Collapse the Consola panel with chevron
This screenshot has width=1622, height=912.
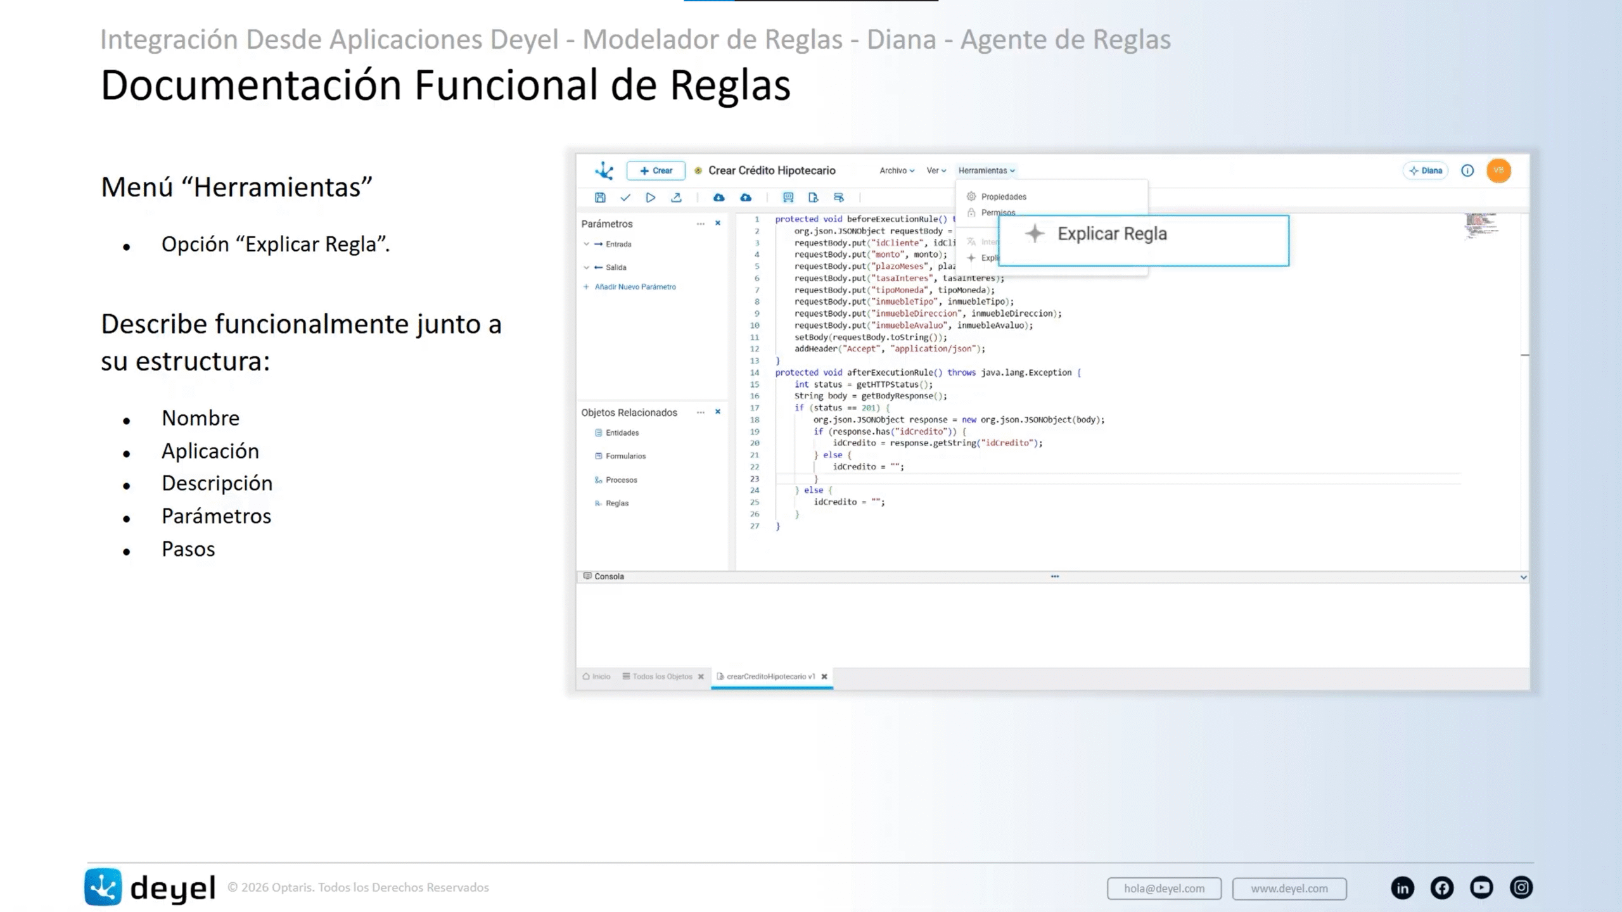1523,577
